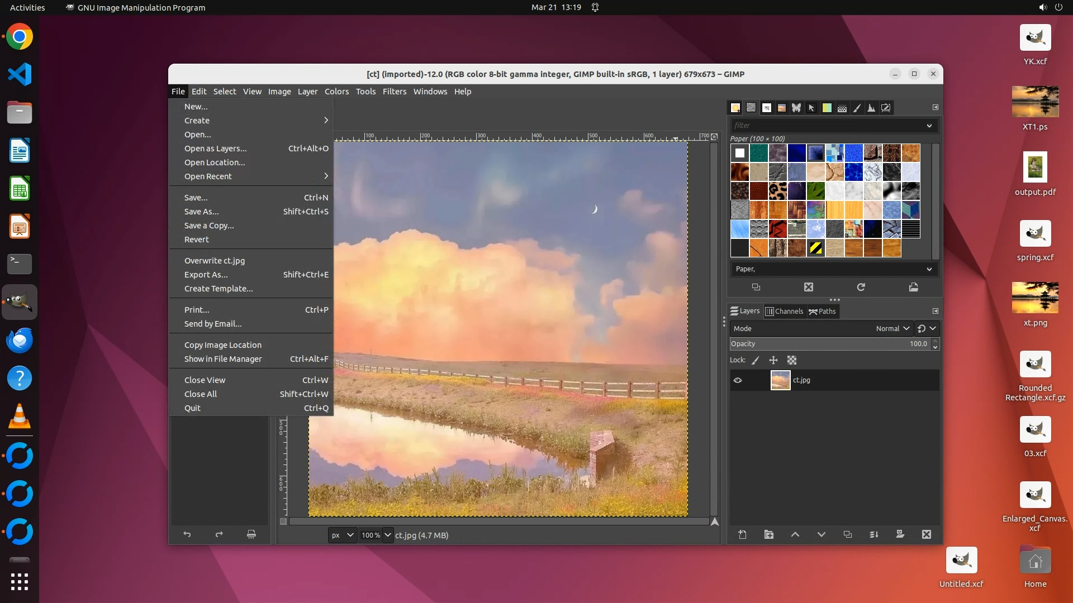Toggle lock alpha channel checkerboard icon
1073x603 pixels.
pyautogui.click(x=792, y=360)
